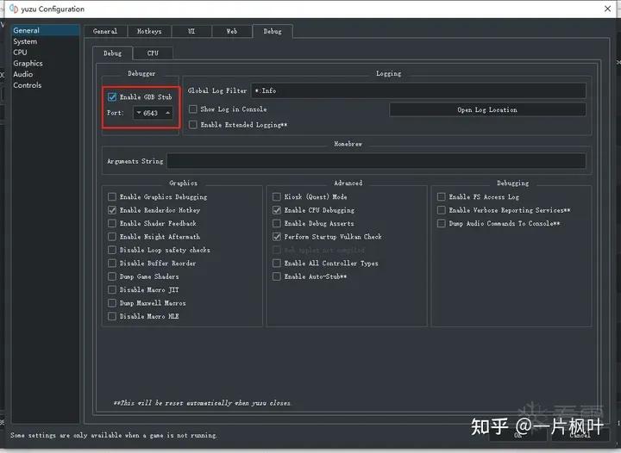Image resolution: width=621 pixels, height=453 pixels.
Task: Open the CPU sub-tab under Debug
Action: pyautogui.click(x=153, y=53)
